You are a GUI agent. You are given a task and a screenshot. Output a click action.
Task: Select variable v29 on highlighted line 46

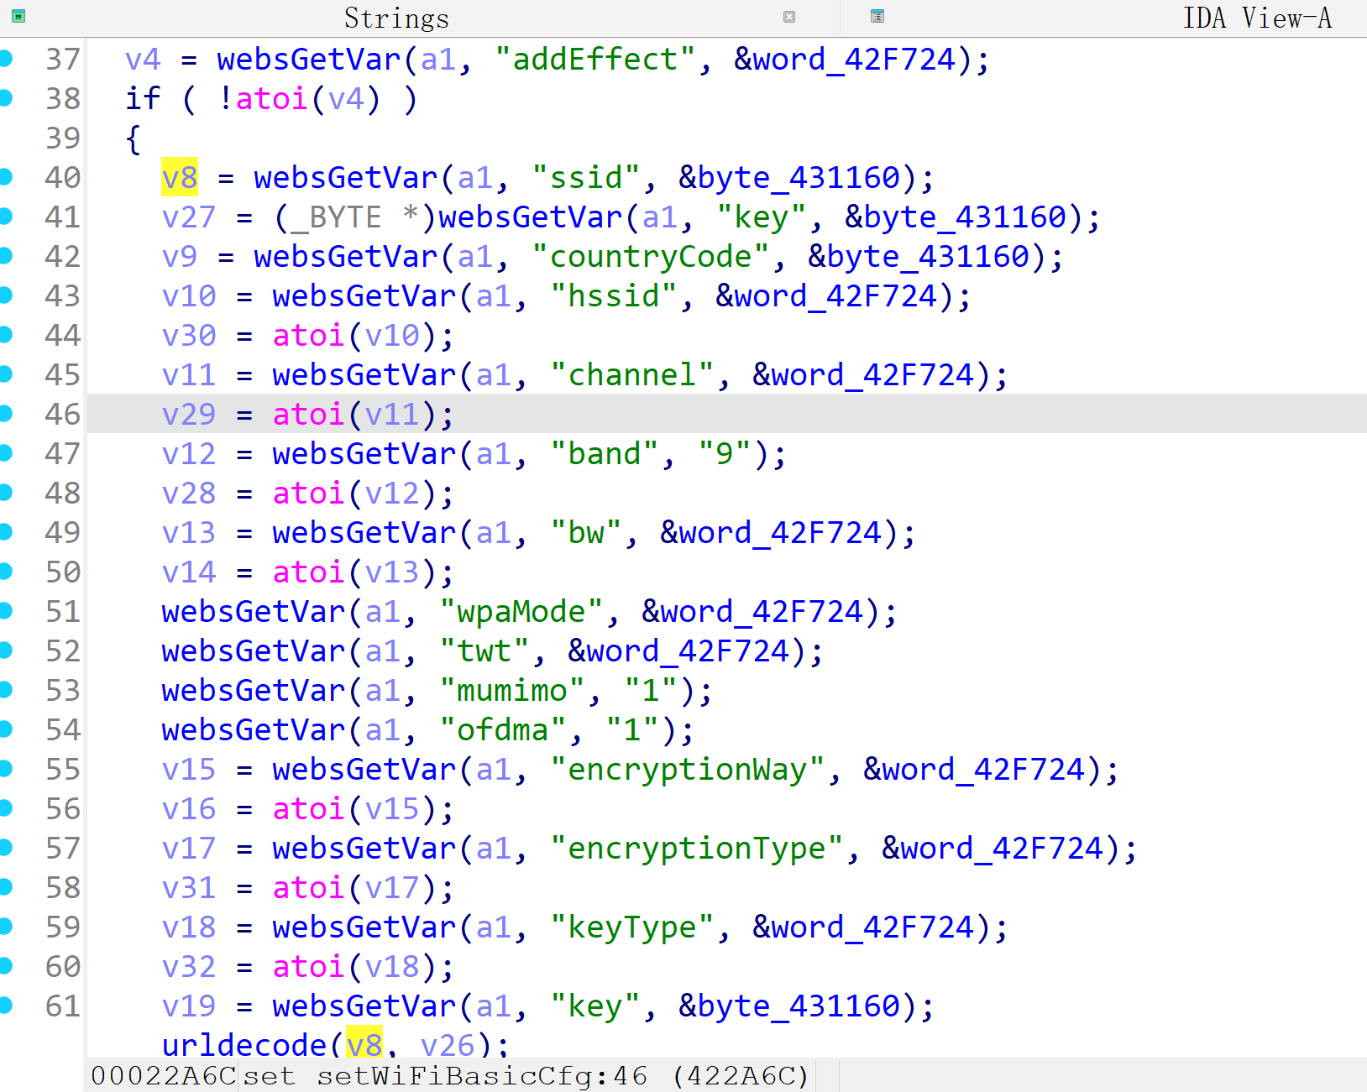(x=189, y=414)
